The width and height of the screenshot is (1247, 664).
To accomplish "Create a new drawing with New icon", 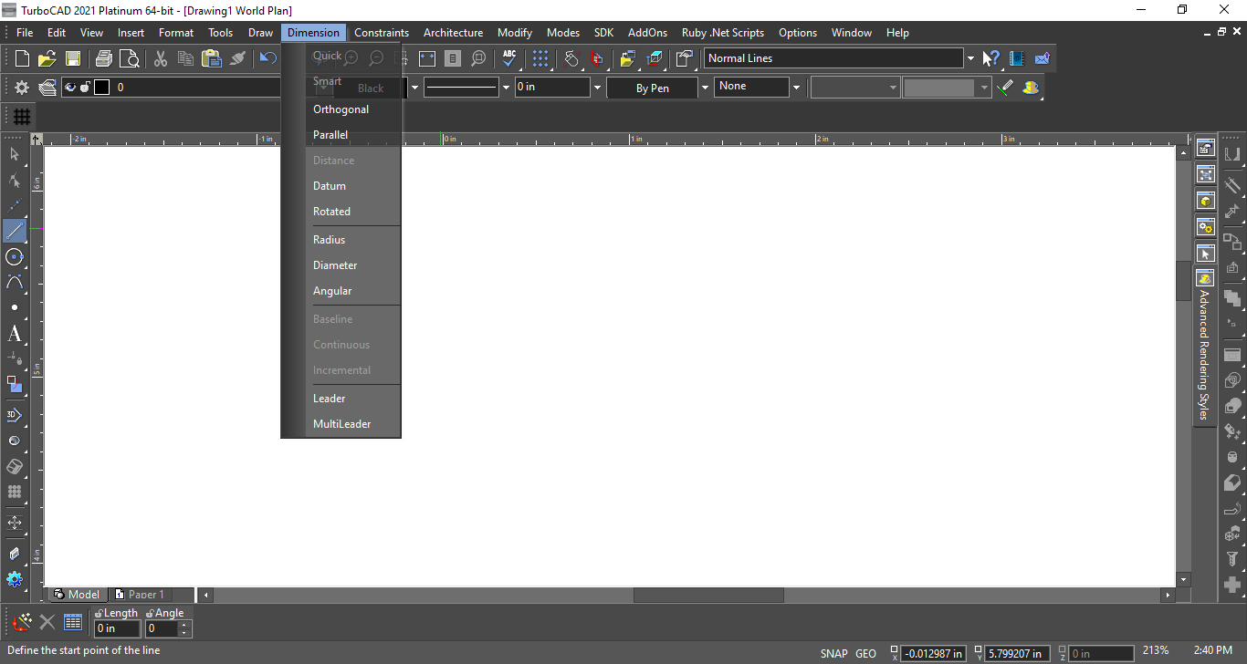I will pyautogui.click(x=23, y=58).
